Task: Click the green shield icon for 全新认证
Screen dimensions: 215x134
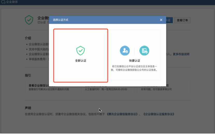Action: click(x=81, y=51)
